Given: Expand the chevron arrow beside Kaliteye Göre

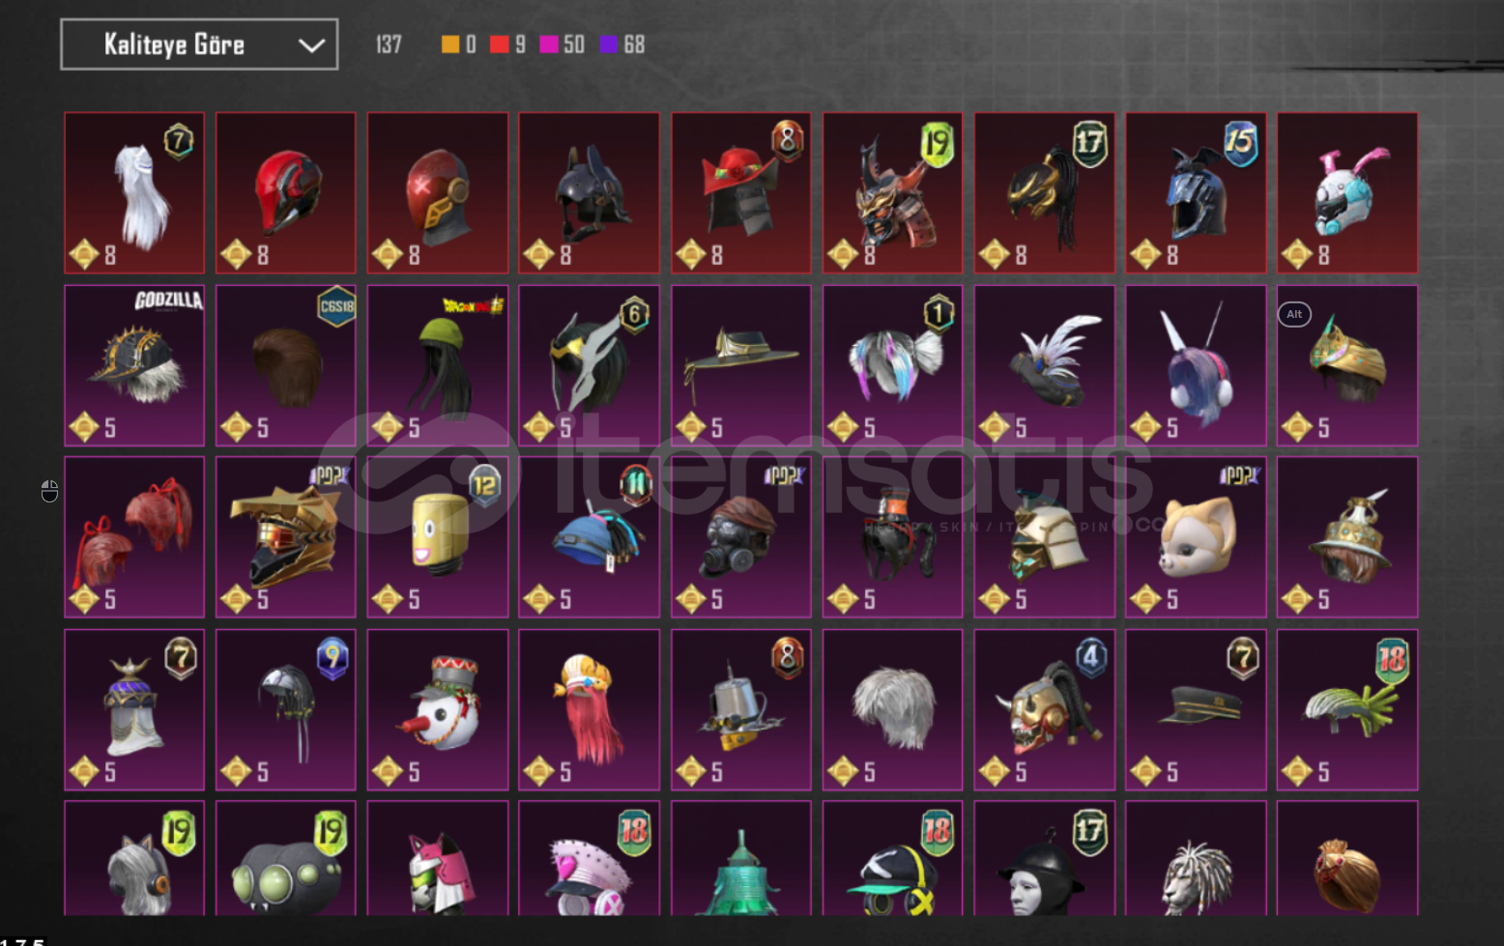Looking at the screenshot, I should [311, 45].
